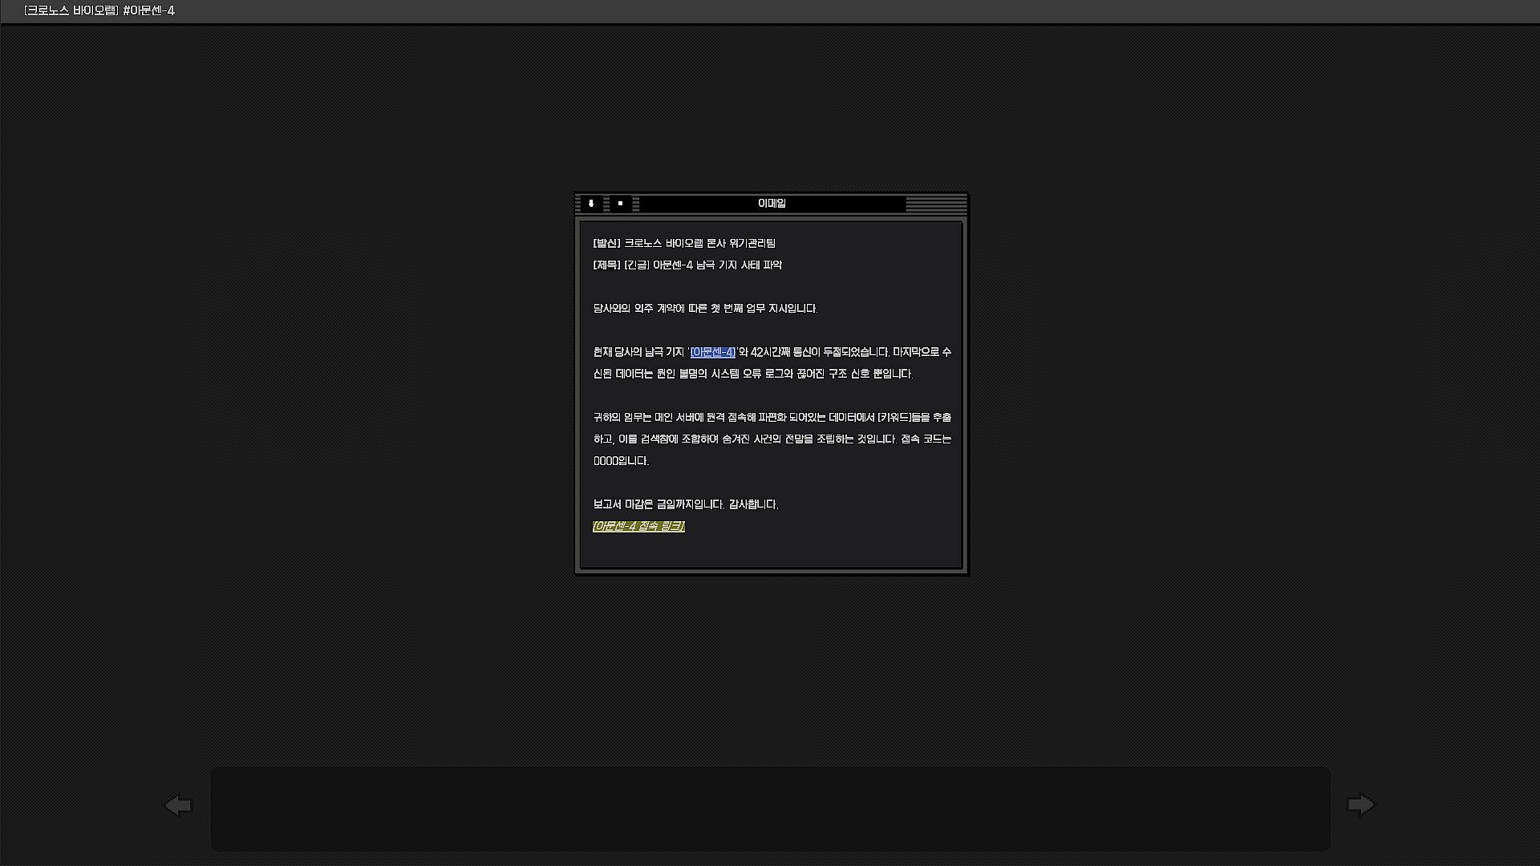Click the 보고서 마감은 금일까지입니다 line
Image resolution: width=1540 pixels, height=866 pixels.
pos(686,504)
